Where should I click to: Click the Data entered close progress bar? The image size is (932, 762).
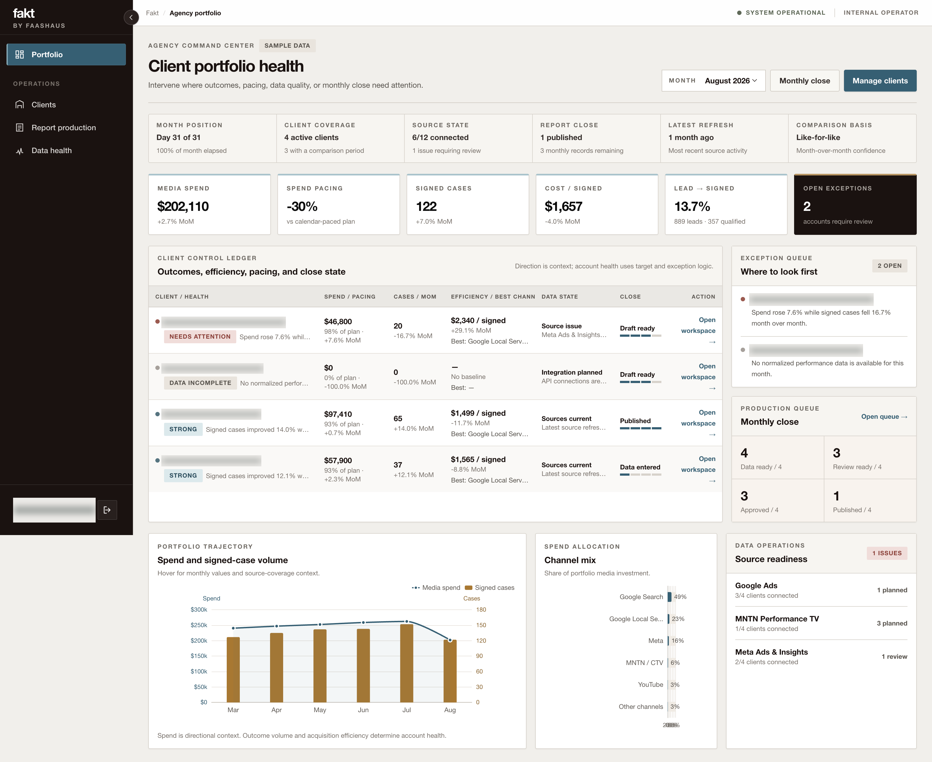640,475
